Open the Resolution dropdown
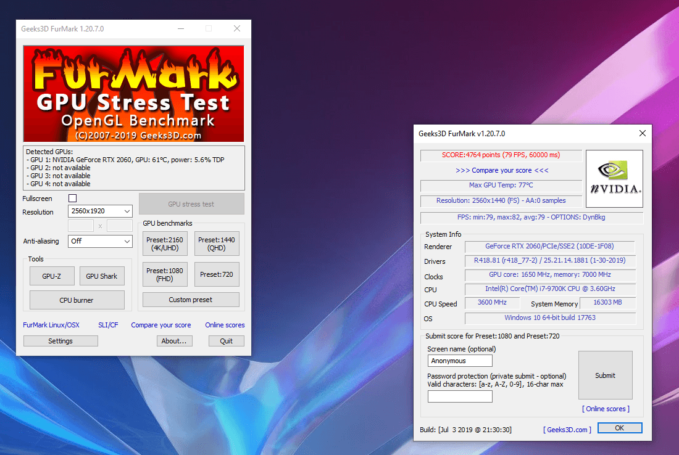The image size is (679, 455). tap(100, 211)
